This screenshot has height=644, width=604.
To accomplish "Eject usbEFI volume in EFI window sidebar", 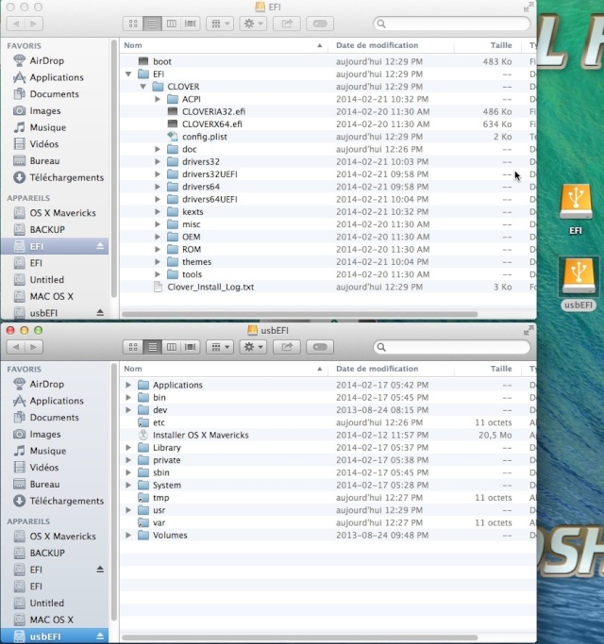I will click(x=100, y=313).
